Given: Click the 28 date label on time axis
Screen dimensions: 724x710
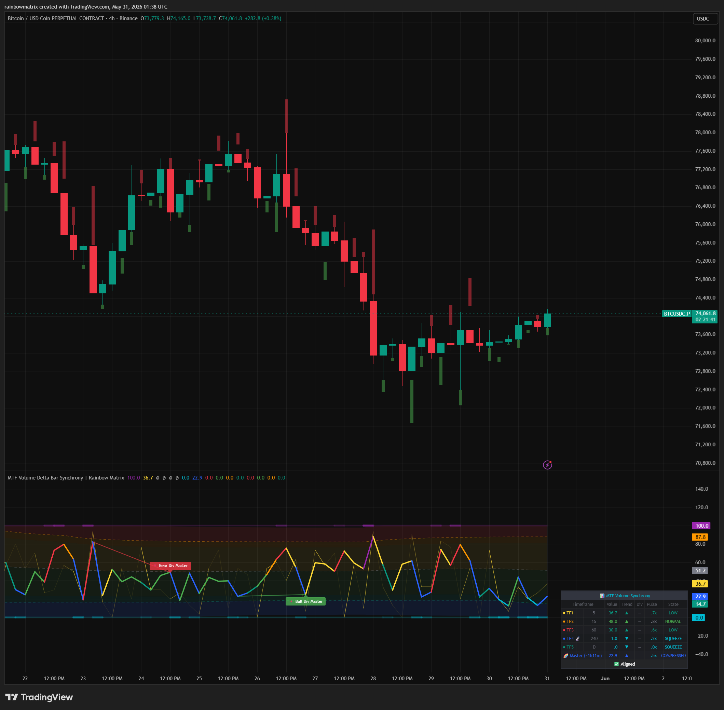Looking at the screenshot, I should coord(373,678).
